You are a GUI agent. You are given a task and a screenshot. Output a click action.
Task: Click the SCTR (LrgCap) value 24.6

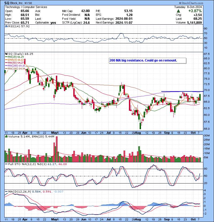point(86,23)
